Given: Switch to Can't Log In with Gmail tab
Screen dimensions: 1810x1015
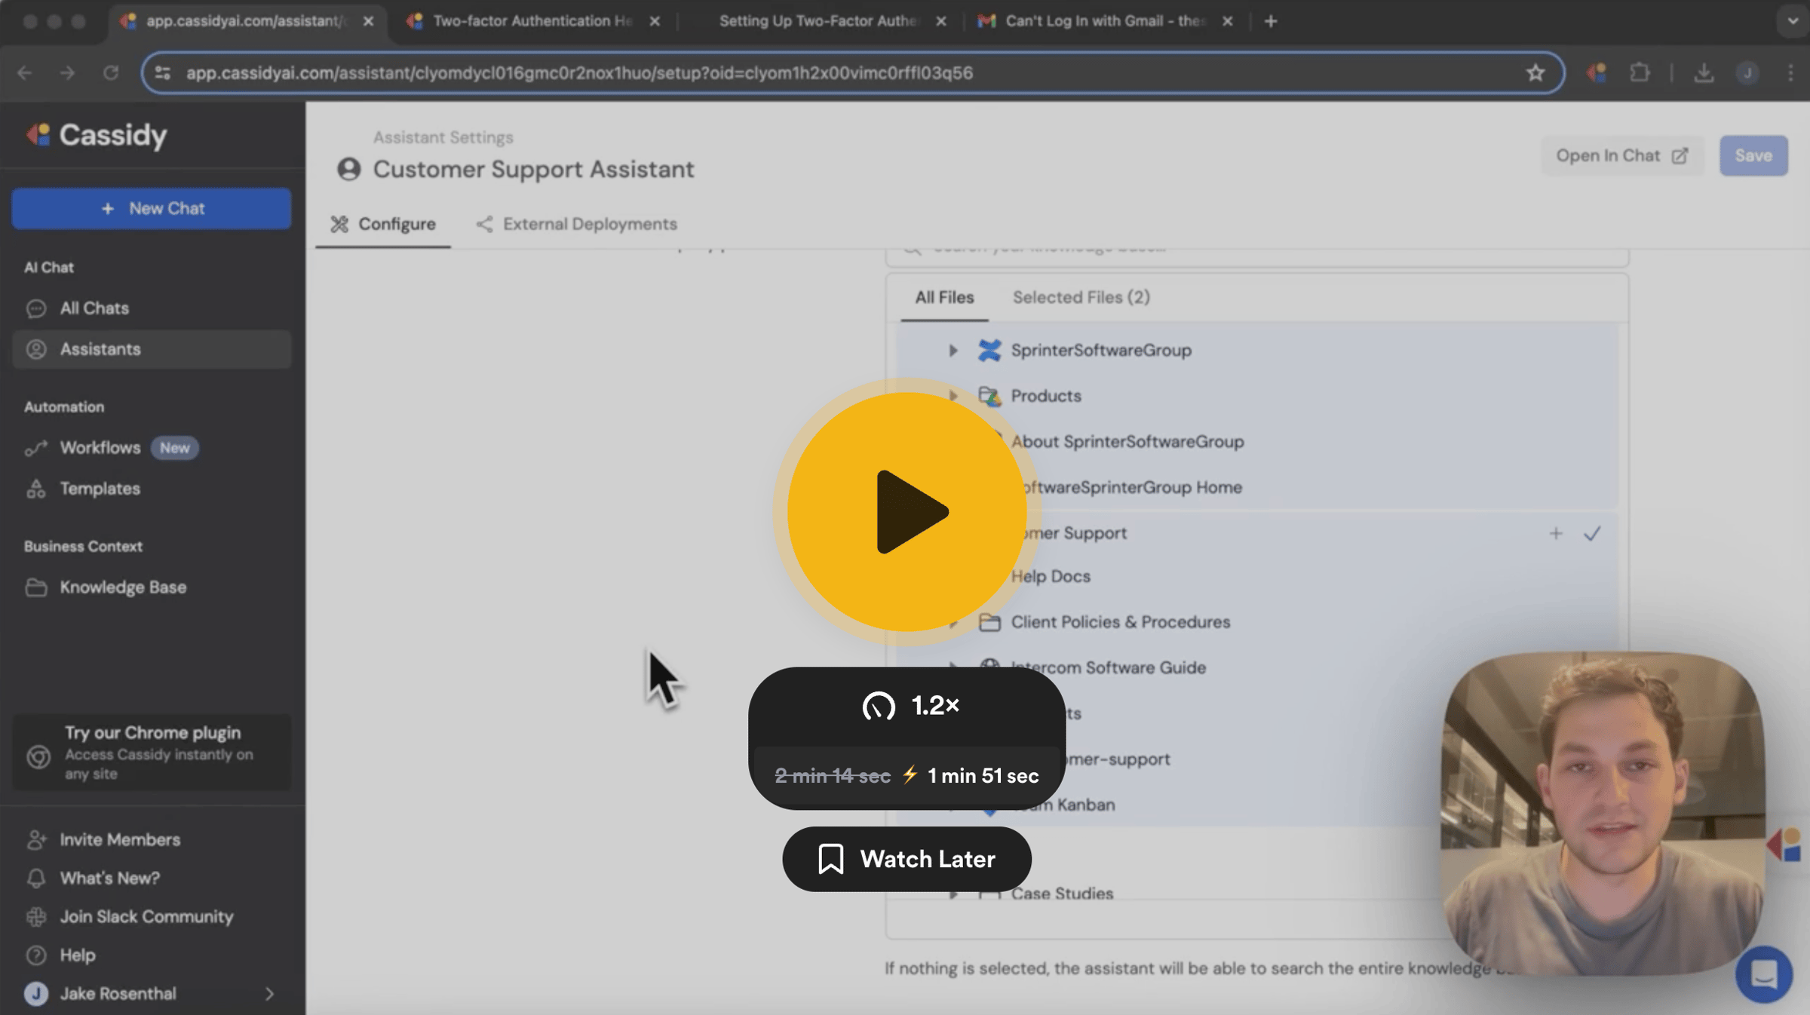Looking at the screenshot, I should (x=1105, y=21).
